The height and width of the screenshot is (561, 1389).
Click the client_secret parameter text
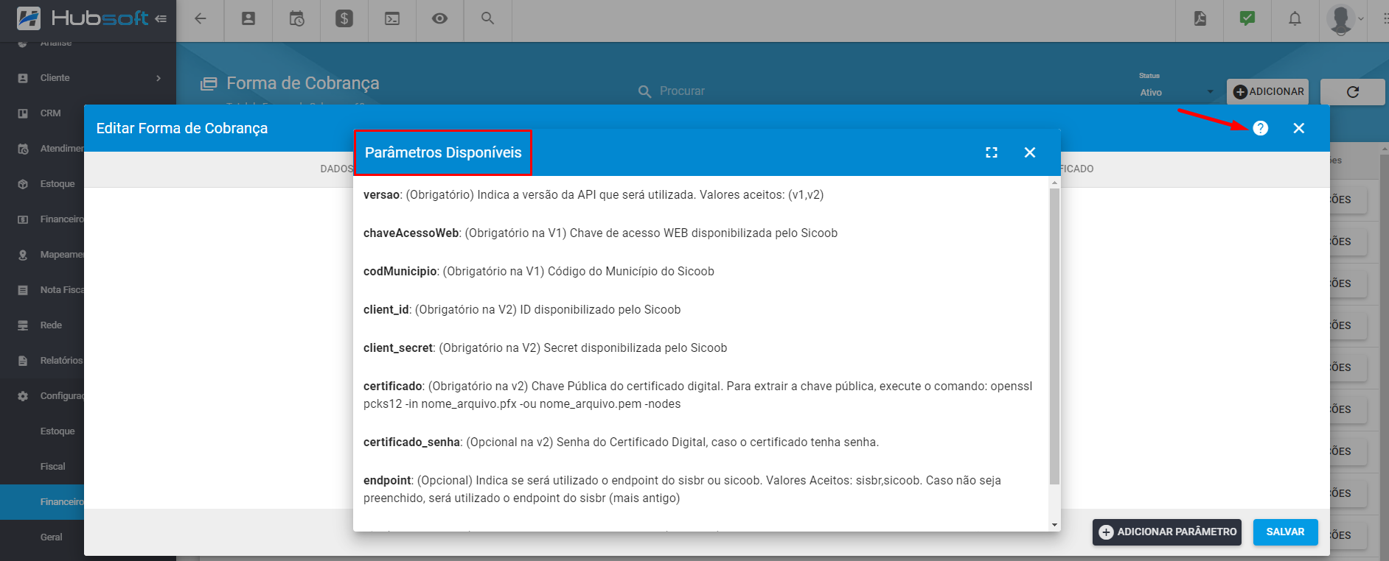point(545,348)
